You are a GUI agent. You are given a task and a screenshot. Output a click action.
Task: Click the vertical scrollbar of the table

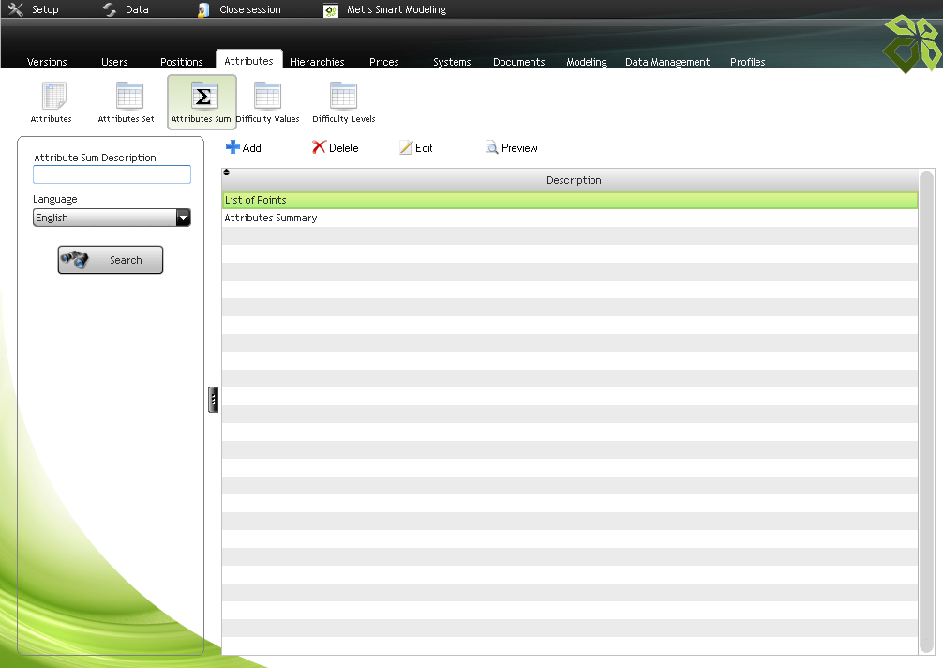pyautogui.click(x=926, y=411)
